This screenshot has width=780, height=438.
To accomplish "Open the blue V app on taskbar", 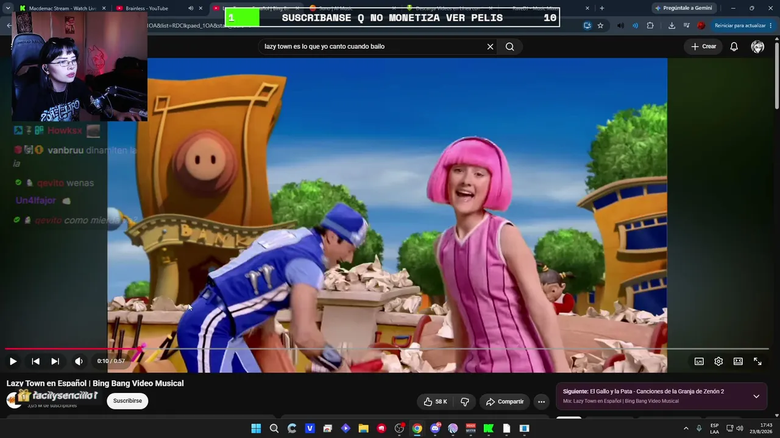I will tap(310, 428).
